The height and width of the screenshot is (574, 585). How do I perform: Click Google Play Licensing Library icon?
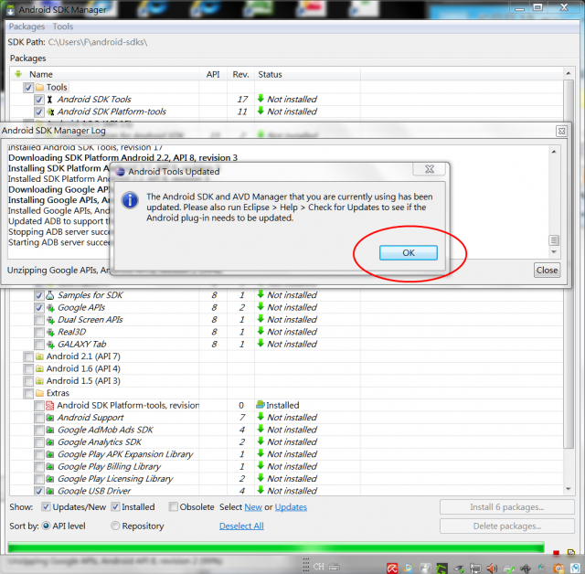[x=50, y=479]
